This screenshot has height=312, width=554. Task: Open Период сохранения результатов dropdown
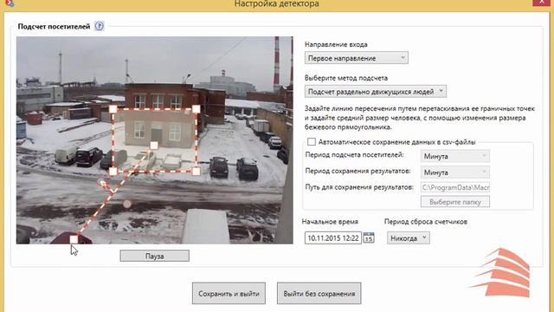click(455, 172)
